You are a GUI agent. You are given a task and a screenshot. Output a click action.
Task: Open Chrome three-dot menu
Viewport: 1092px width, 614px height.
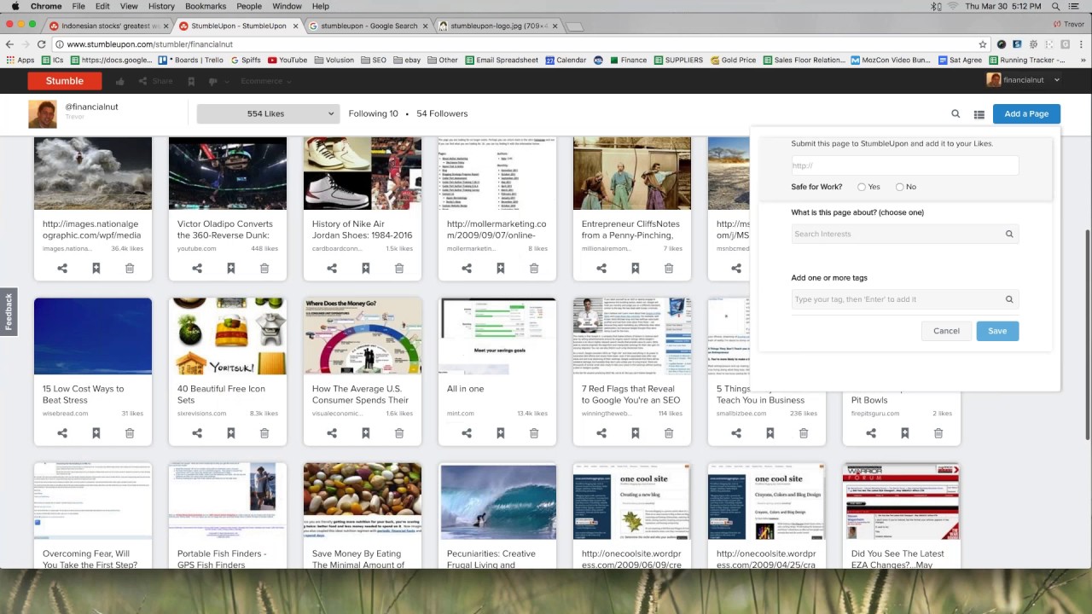[1081, 44]
